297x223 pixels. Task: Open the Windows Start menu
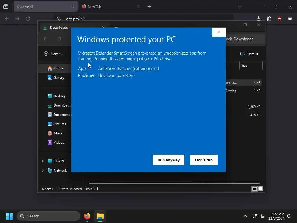[9, 216]
